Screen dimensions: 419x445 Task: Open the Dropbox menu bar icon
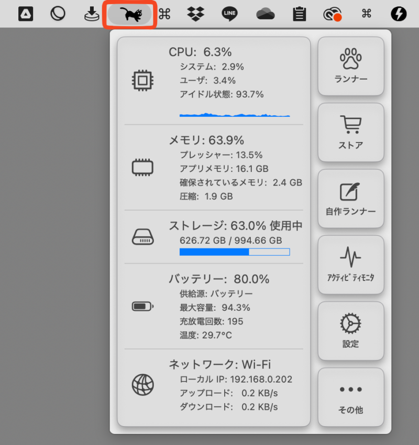click(x=195, y=14)
